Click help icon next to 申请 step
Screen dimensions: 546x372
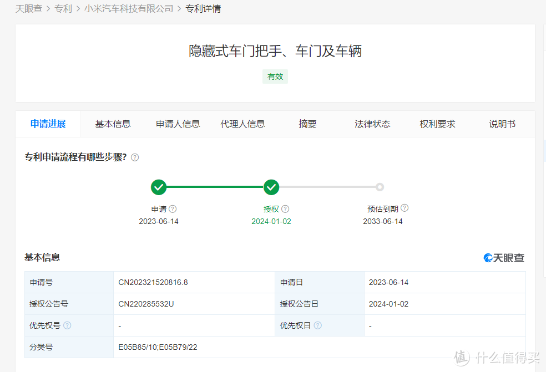pyautogui.click(x=173, y=209)
